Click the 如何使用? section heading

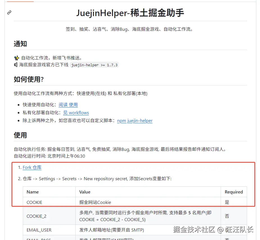pos(29,79)
